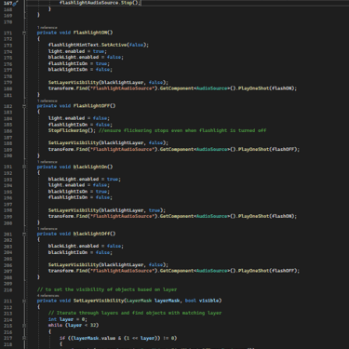349x349 pixels.
Task: Click the SetLayerVisibility call on line 179
Action: (108, 83)
